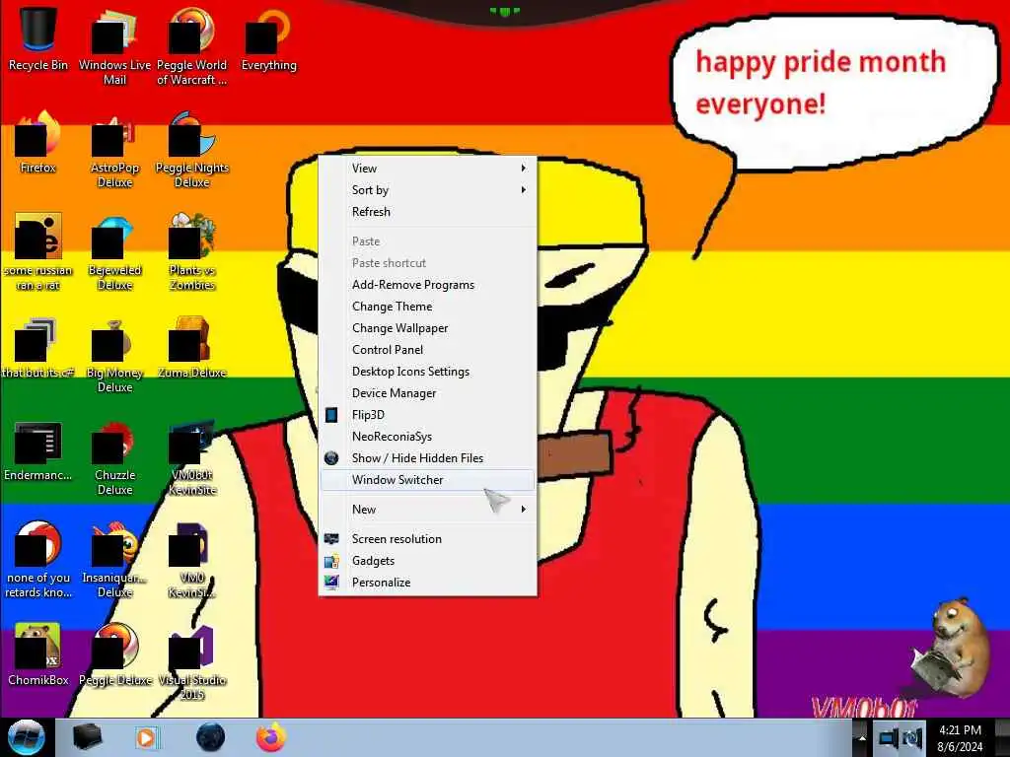
Task: Open the tray icon beside the clock
Action: pyautogui.click(x=912, y=738)
